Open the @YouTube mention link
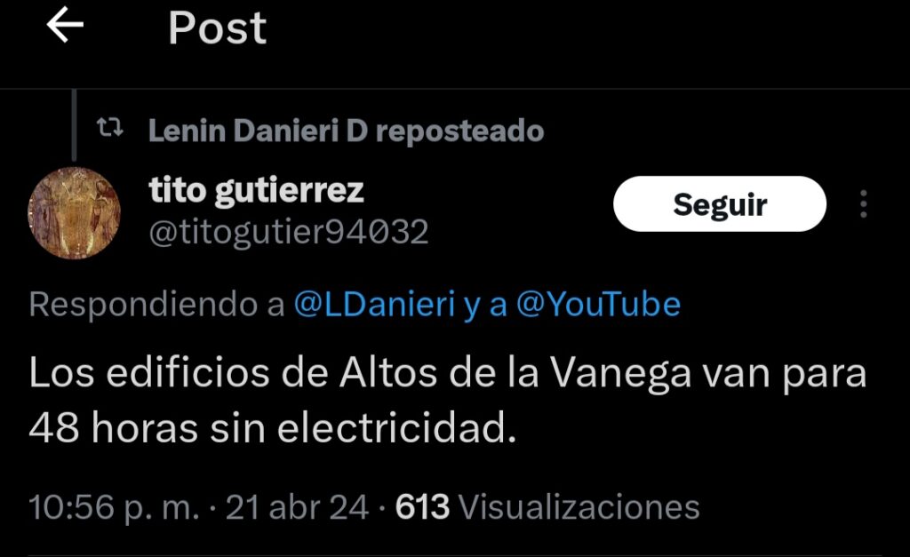Image resolution: width=910 pixels, height=557 pixels. (x=598, y=304)
